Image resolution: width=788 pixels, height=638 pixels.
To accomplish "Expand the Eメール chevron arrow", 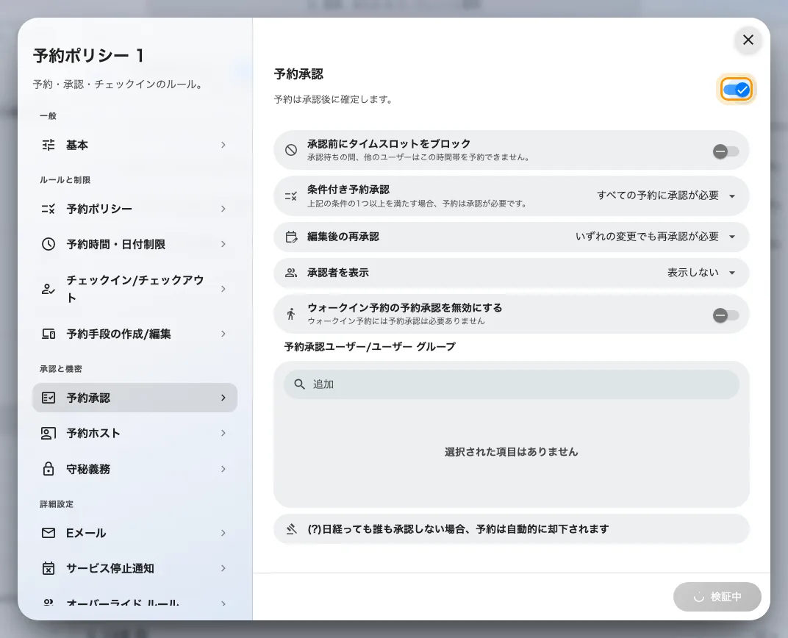I will [x=223, y=533].
